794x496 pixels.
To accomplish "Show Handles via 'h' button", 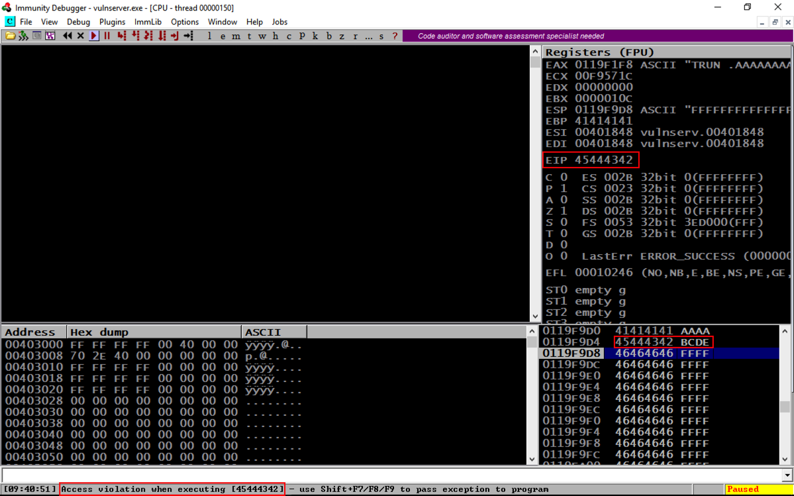I will [275, 36].
